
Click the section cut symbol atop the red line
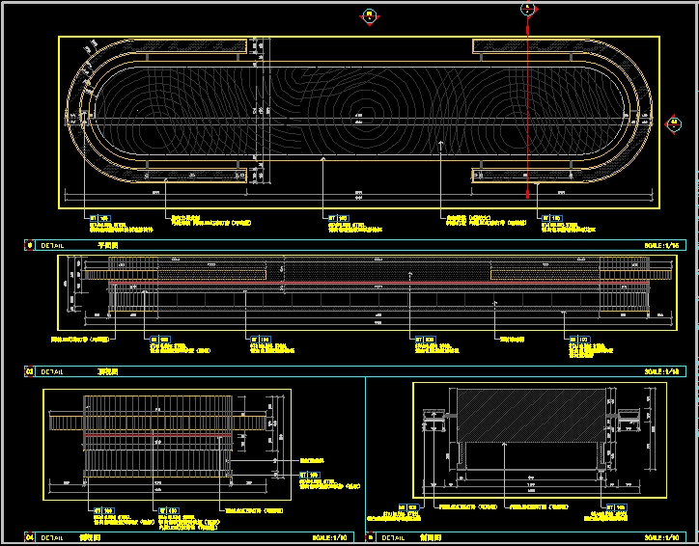tap(526, 9)
